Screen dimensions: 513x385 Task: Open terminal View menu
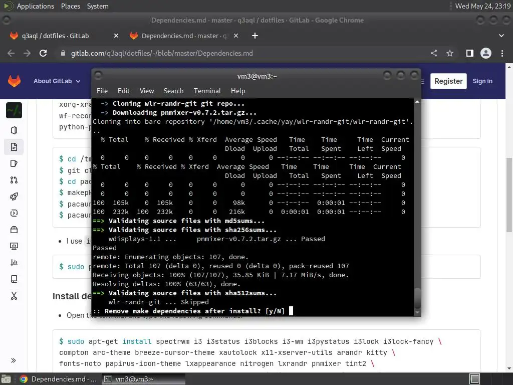click(x=147, y=91)
